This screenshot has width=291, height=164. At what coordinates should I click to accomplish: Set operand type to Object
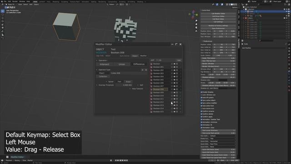tap(101, 73)
